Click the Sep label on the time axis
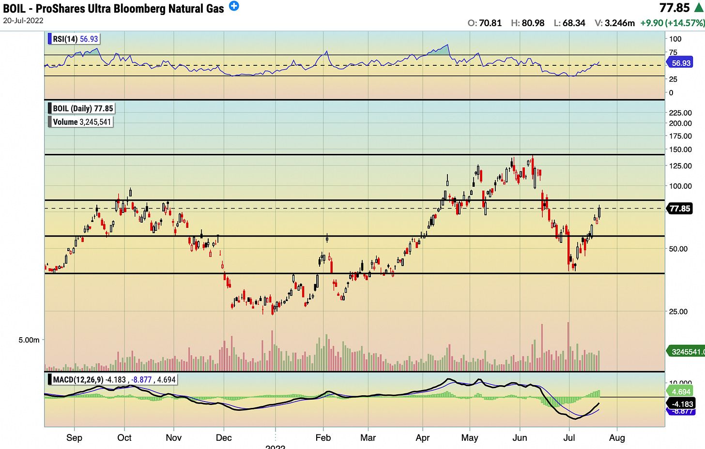705x449 pixels. pos(74,438)
